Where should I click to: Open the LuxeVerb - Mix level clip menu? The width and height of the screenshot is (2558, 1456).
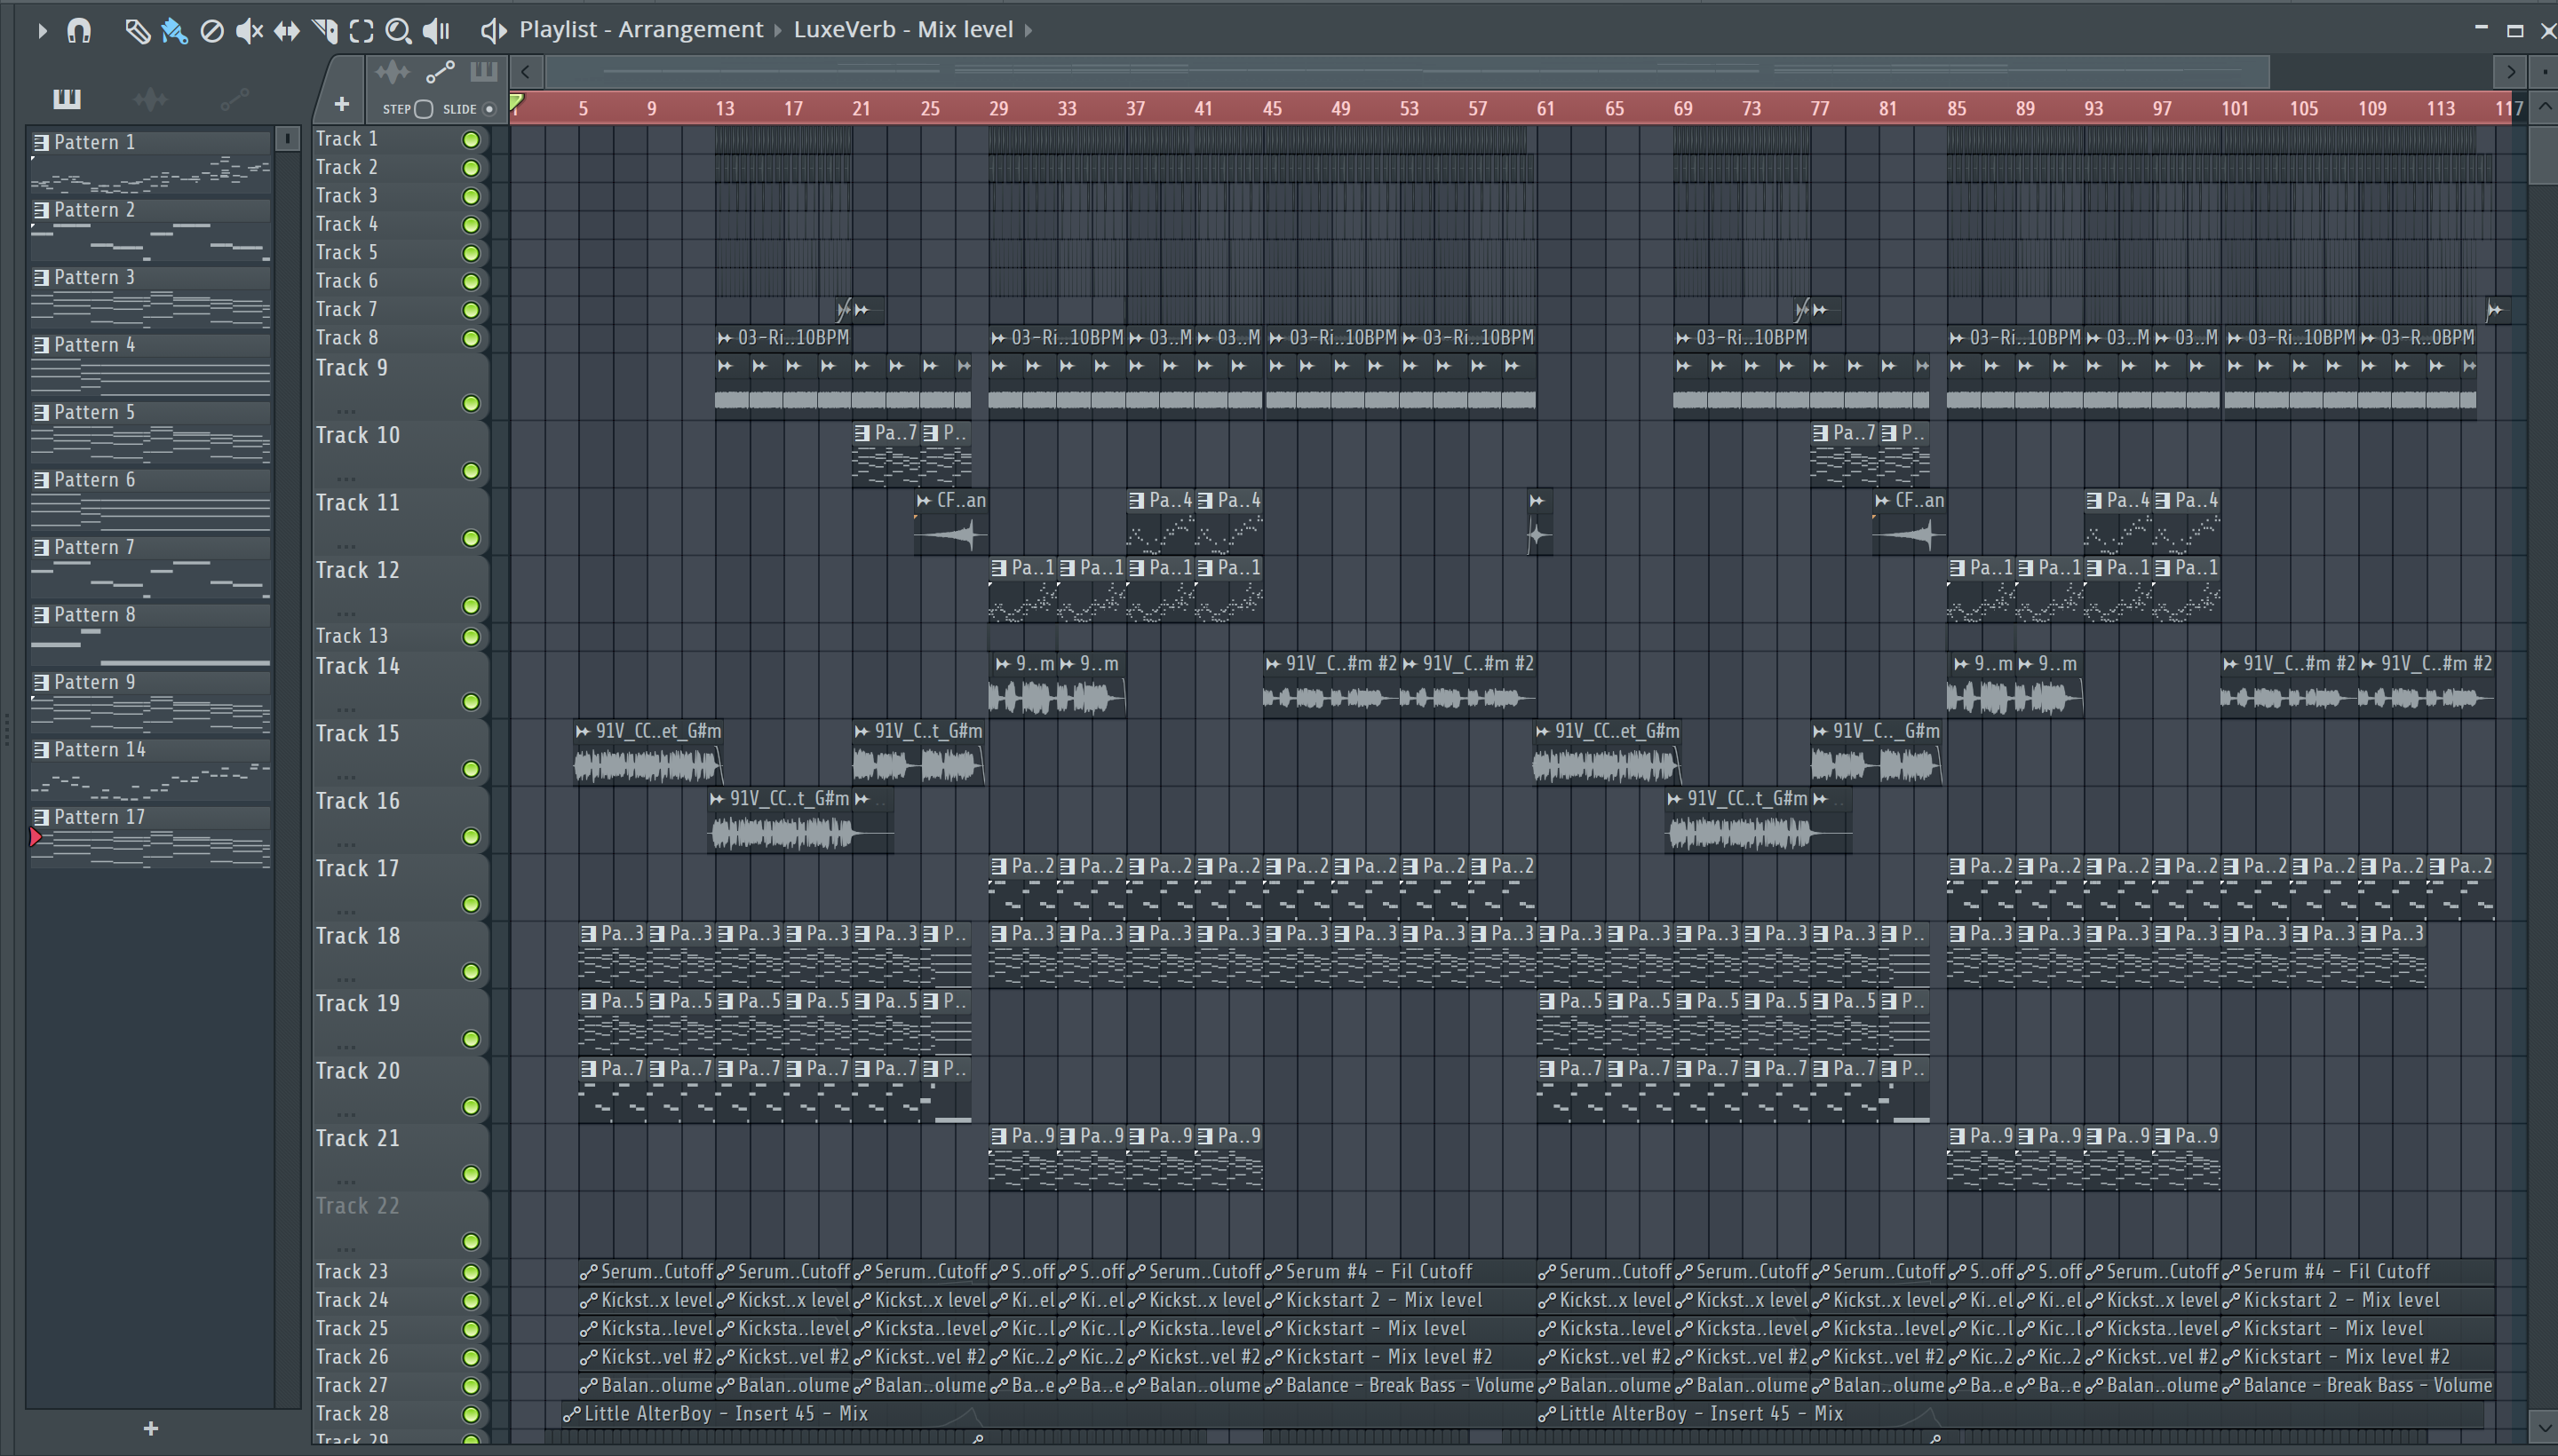click(x=903, y=30)
